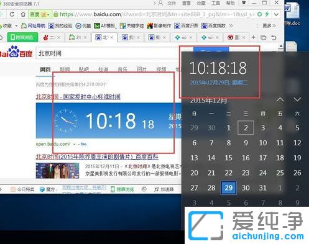Click the browser scrollbar up arrow
This screenshot has width=309, height=244.
280,47
